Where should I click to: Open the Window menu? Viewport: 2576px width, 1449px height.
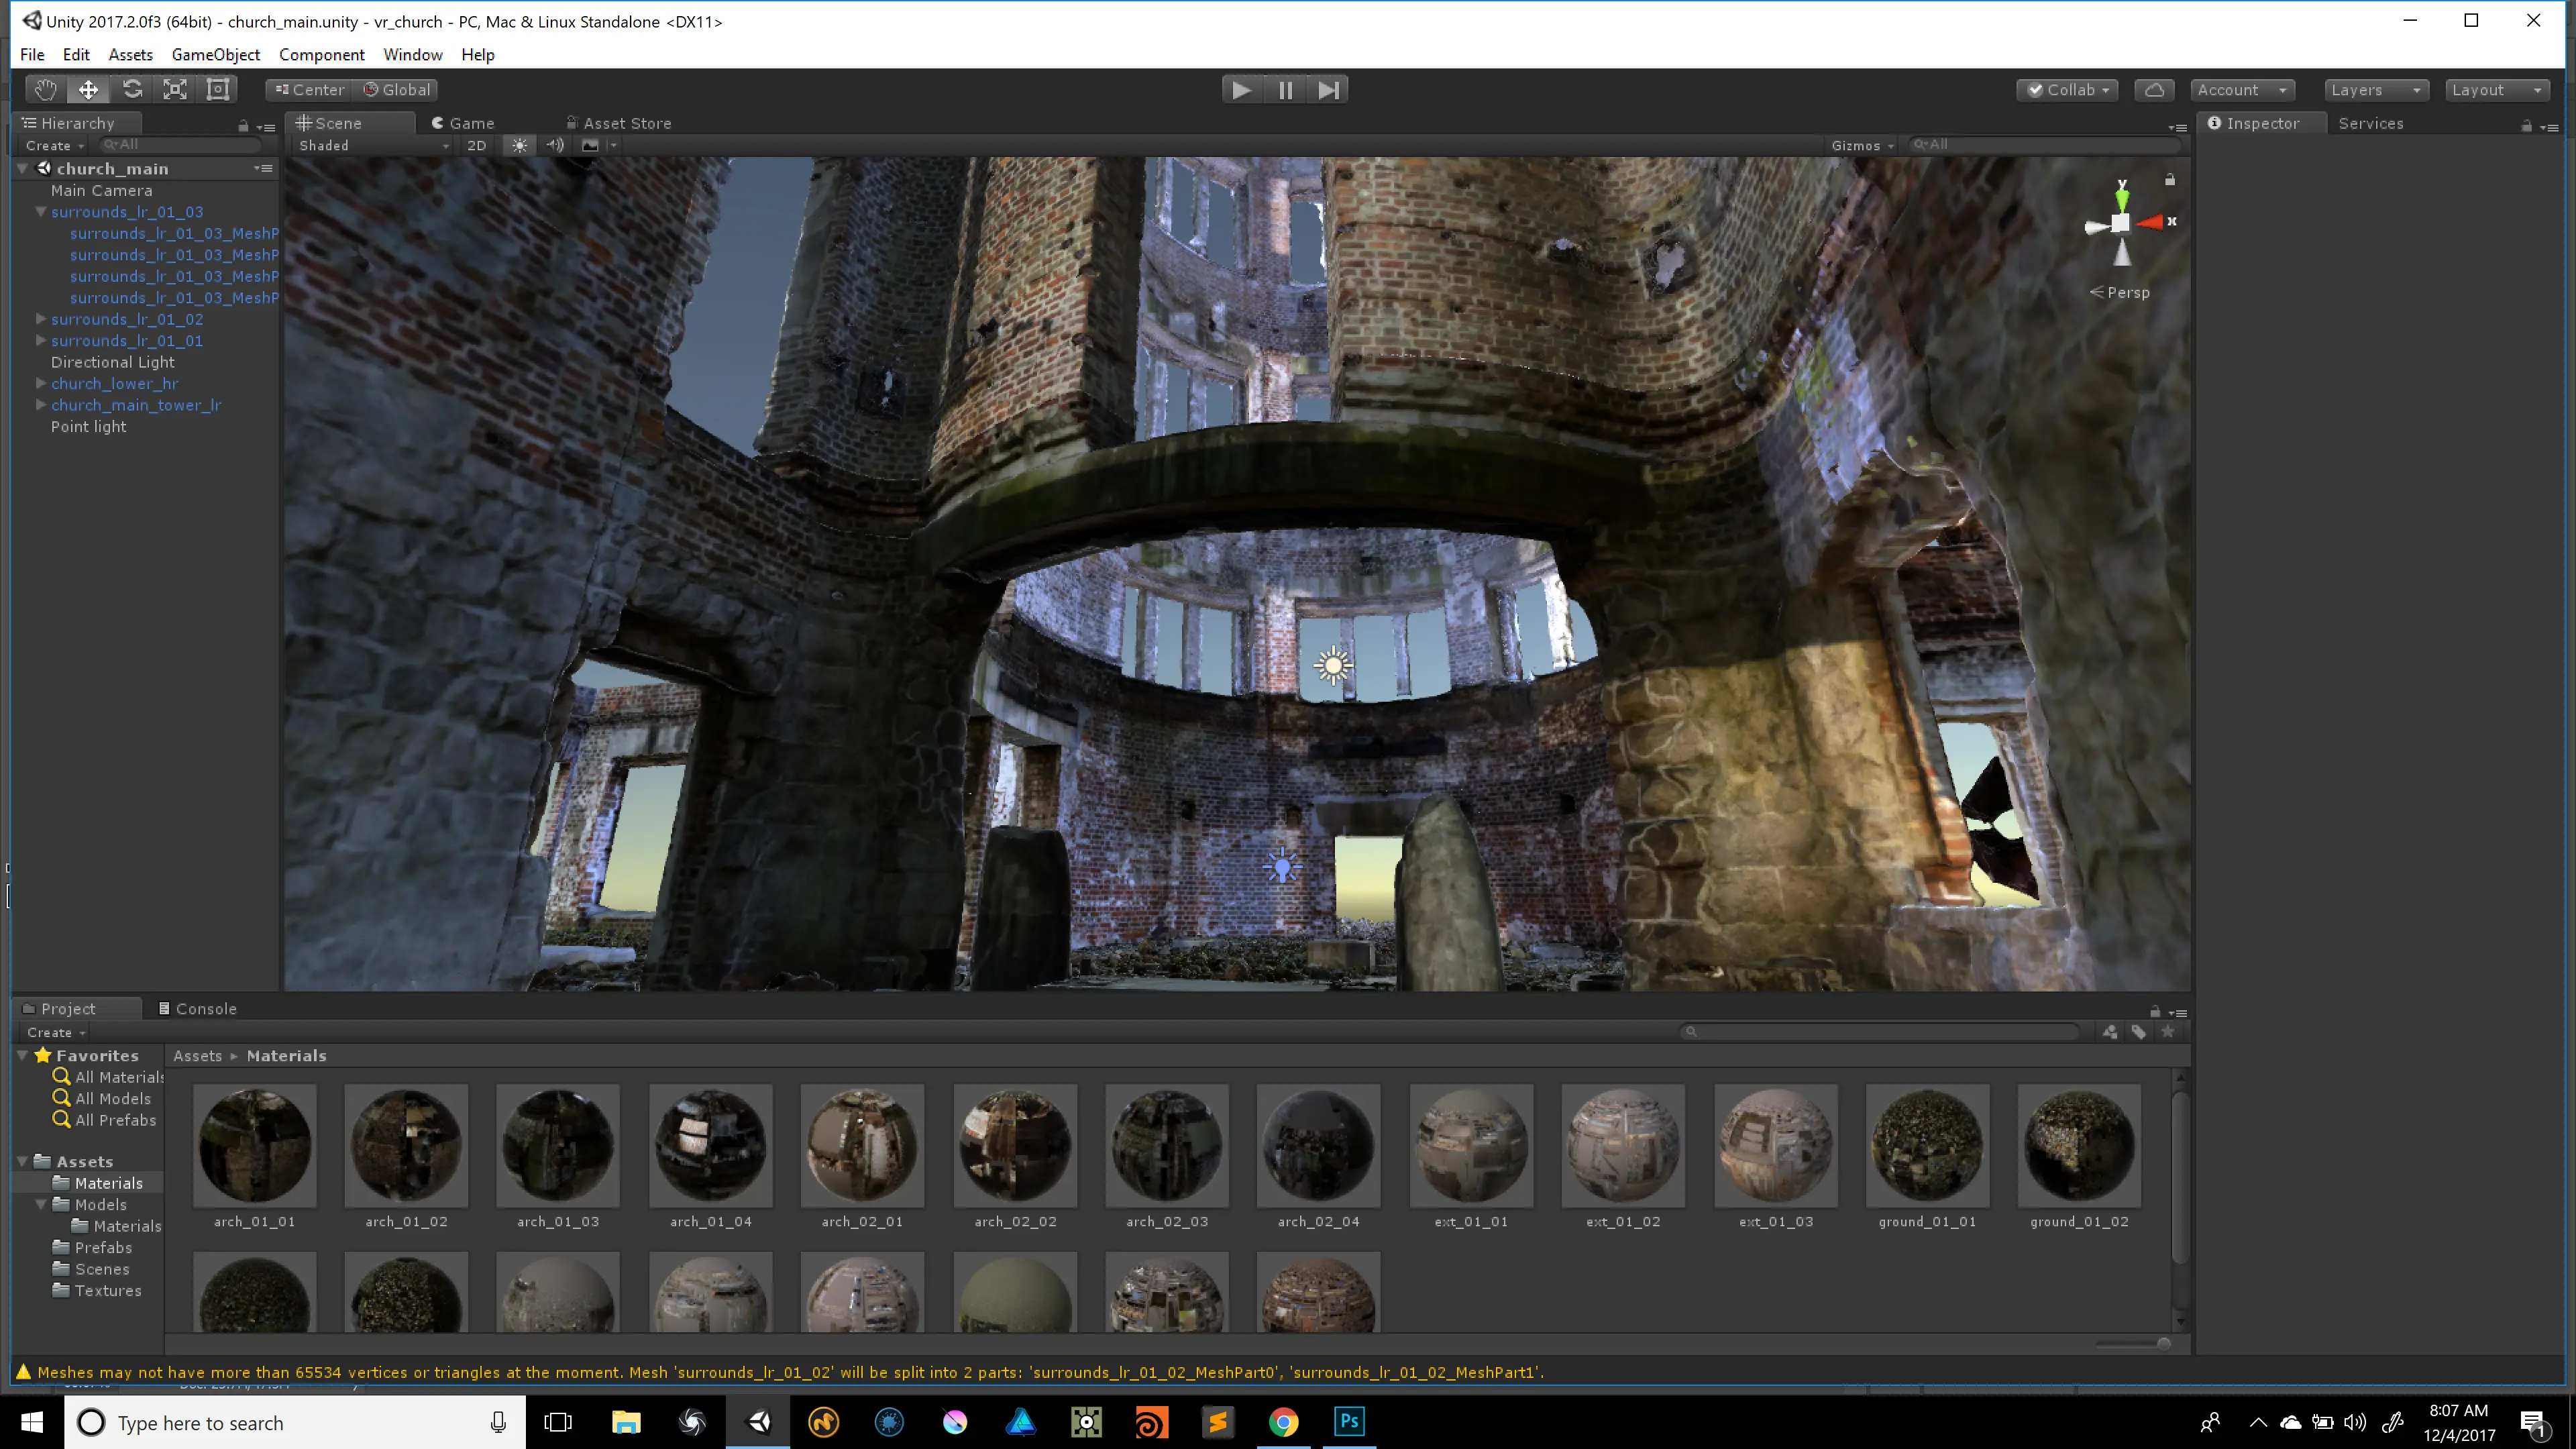coord(412,55)
